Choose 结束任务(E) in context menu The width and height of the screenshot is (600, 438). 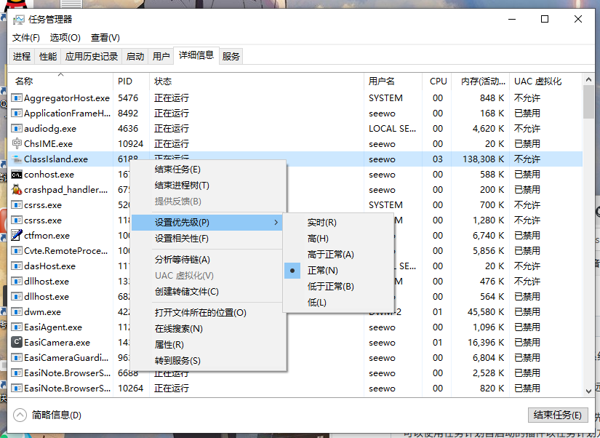pos(209,170)
